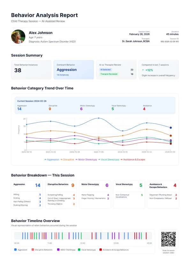
Task: Click the Aggression low point at 2025-12-01
Action: coord(123,131)
